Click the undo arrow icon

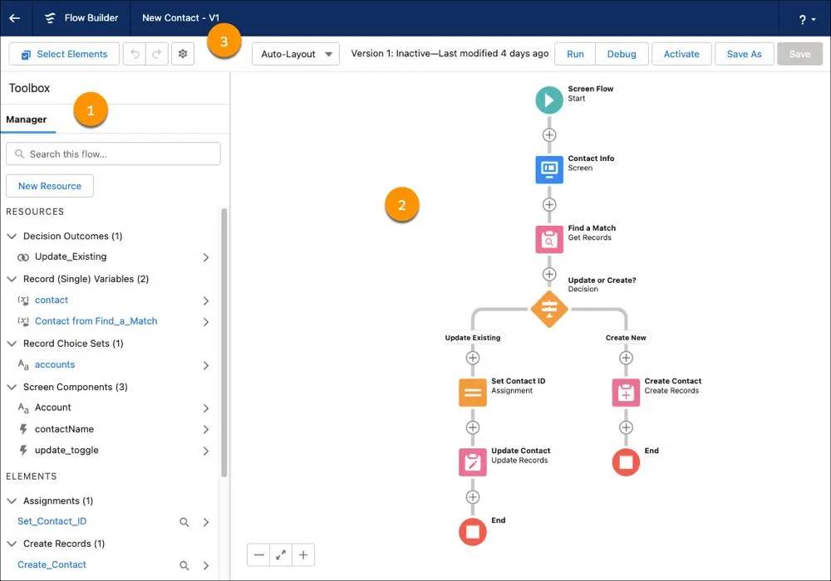click(x=135, y=53)
